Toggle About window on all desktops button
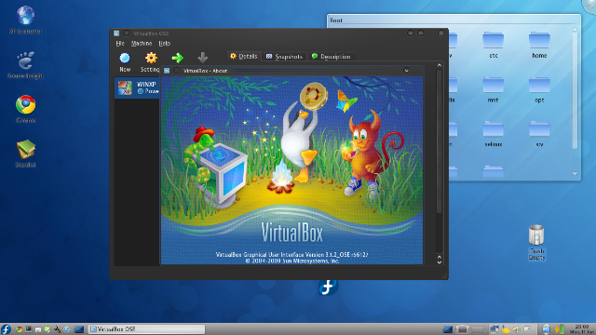596x335 pixels. tap(177, 71)
